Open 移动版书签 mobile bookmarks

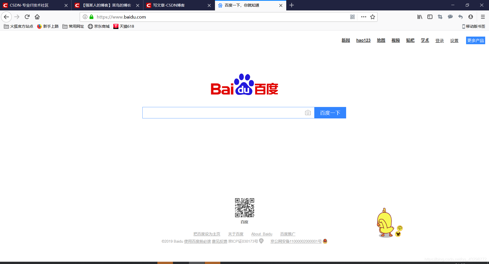point(473,26)
